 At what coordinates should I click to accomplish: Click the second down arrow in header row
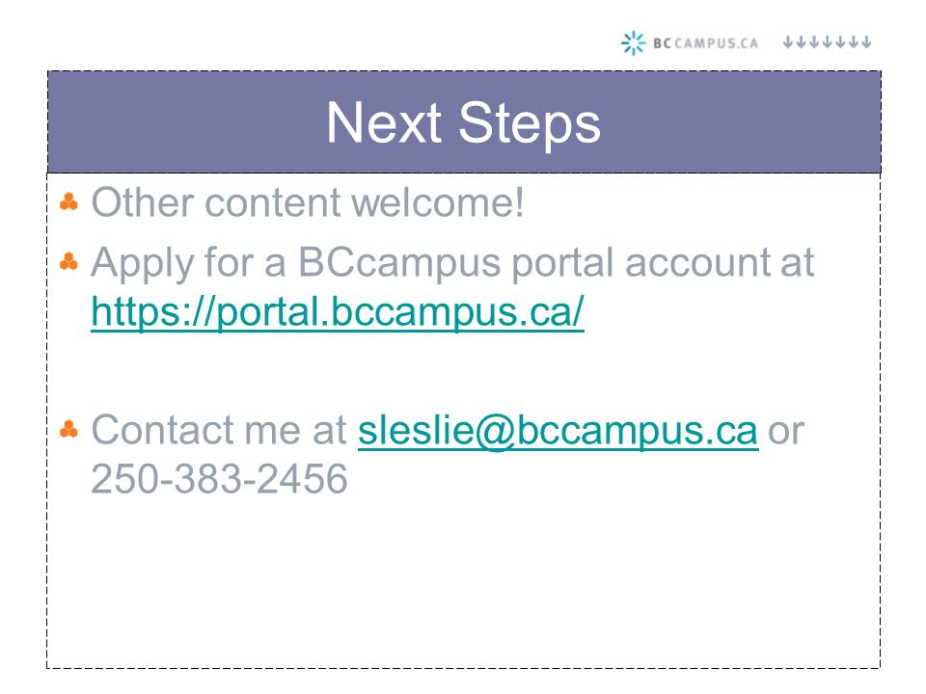[x=801, y=41]
